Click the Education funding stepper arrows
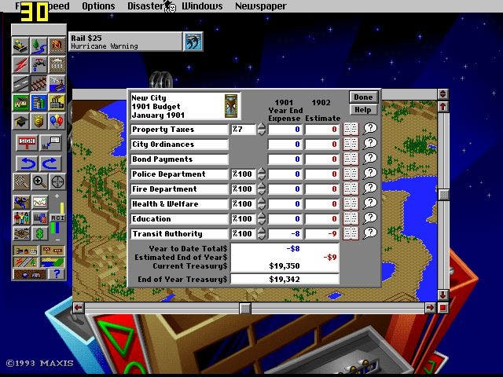 tap(262, 218)
